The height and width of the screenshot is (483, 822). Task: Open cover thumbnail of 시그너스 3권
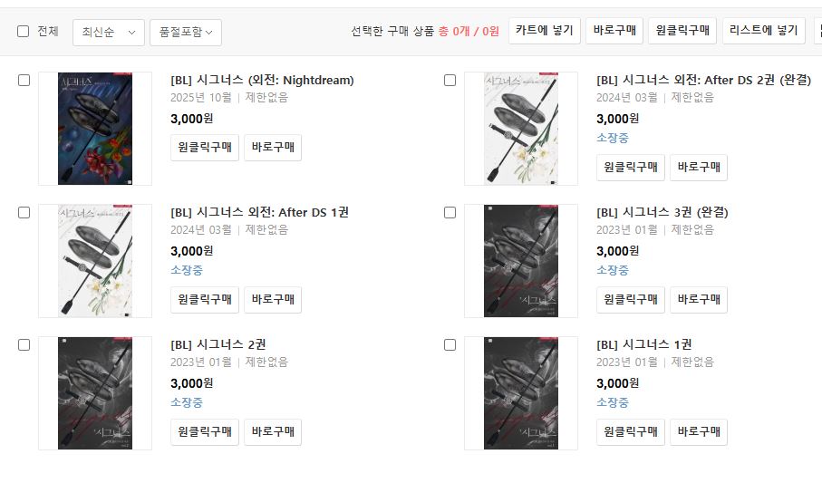pos(521,261)
